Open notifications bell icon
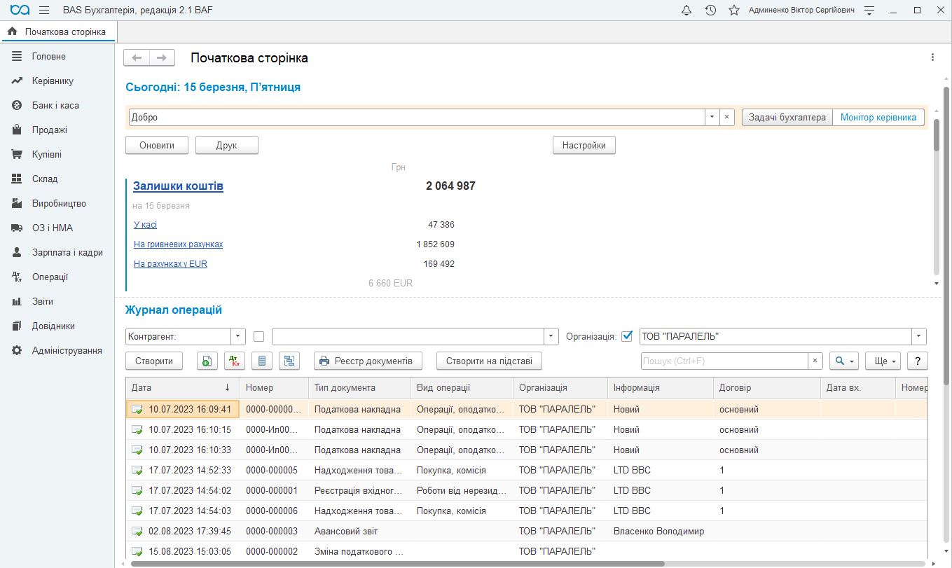The height and width of the screenshot is (568, 952). point(687,11)
